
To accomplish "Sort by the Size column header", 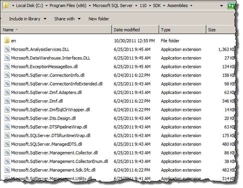I will [x=221, y=30].
